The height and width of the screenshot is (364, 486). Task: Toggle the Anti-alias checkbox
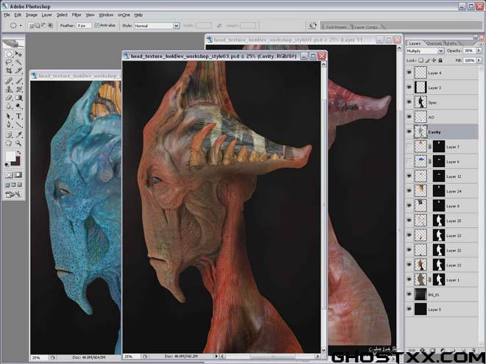pyautogui.click(x=96, y=25)
